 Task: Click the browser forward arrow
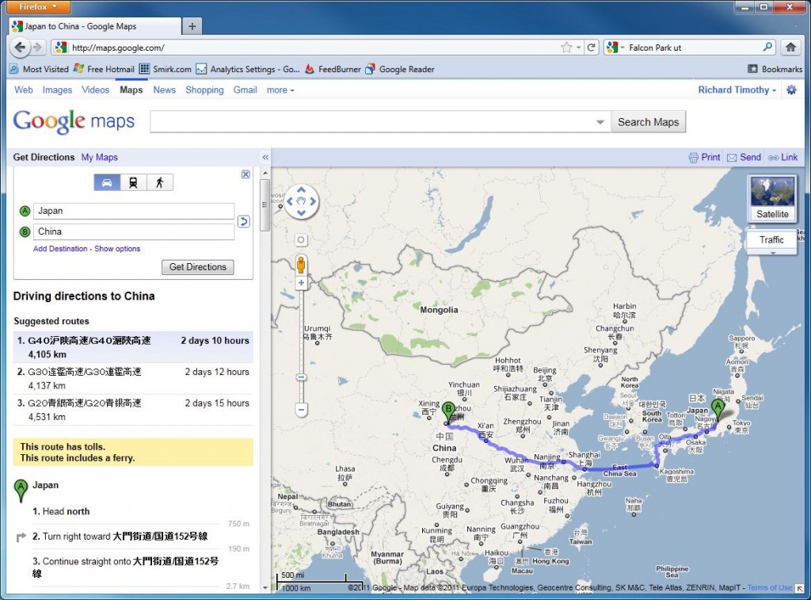37,48
